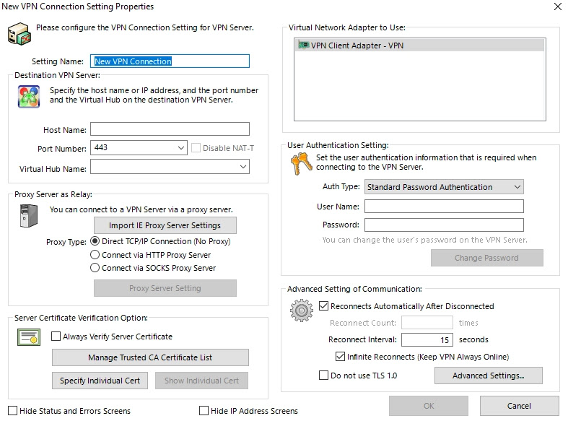This screenshot has height=421, width=568.
Task: Open Manage Trusted CA Certificate List
Action: 150,357
